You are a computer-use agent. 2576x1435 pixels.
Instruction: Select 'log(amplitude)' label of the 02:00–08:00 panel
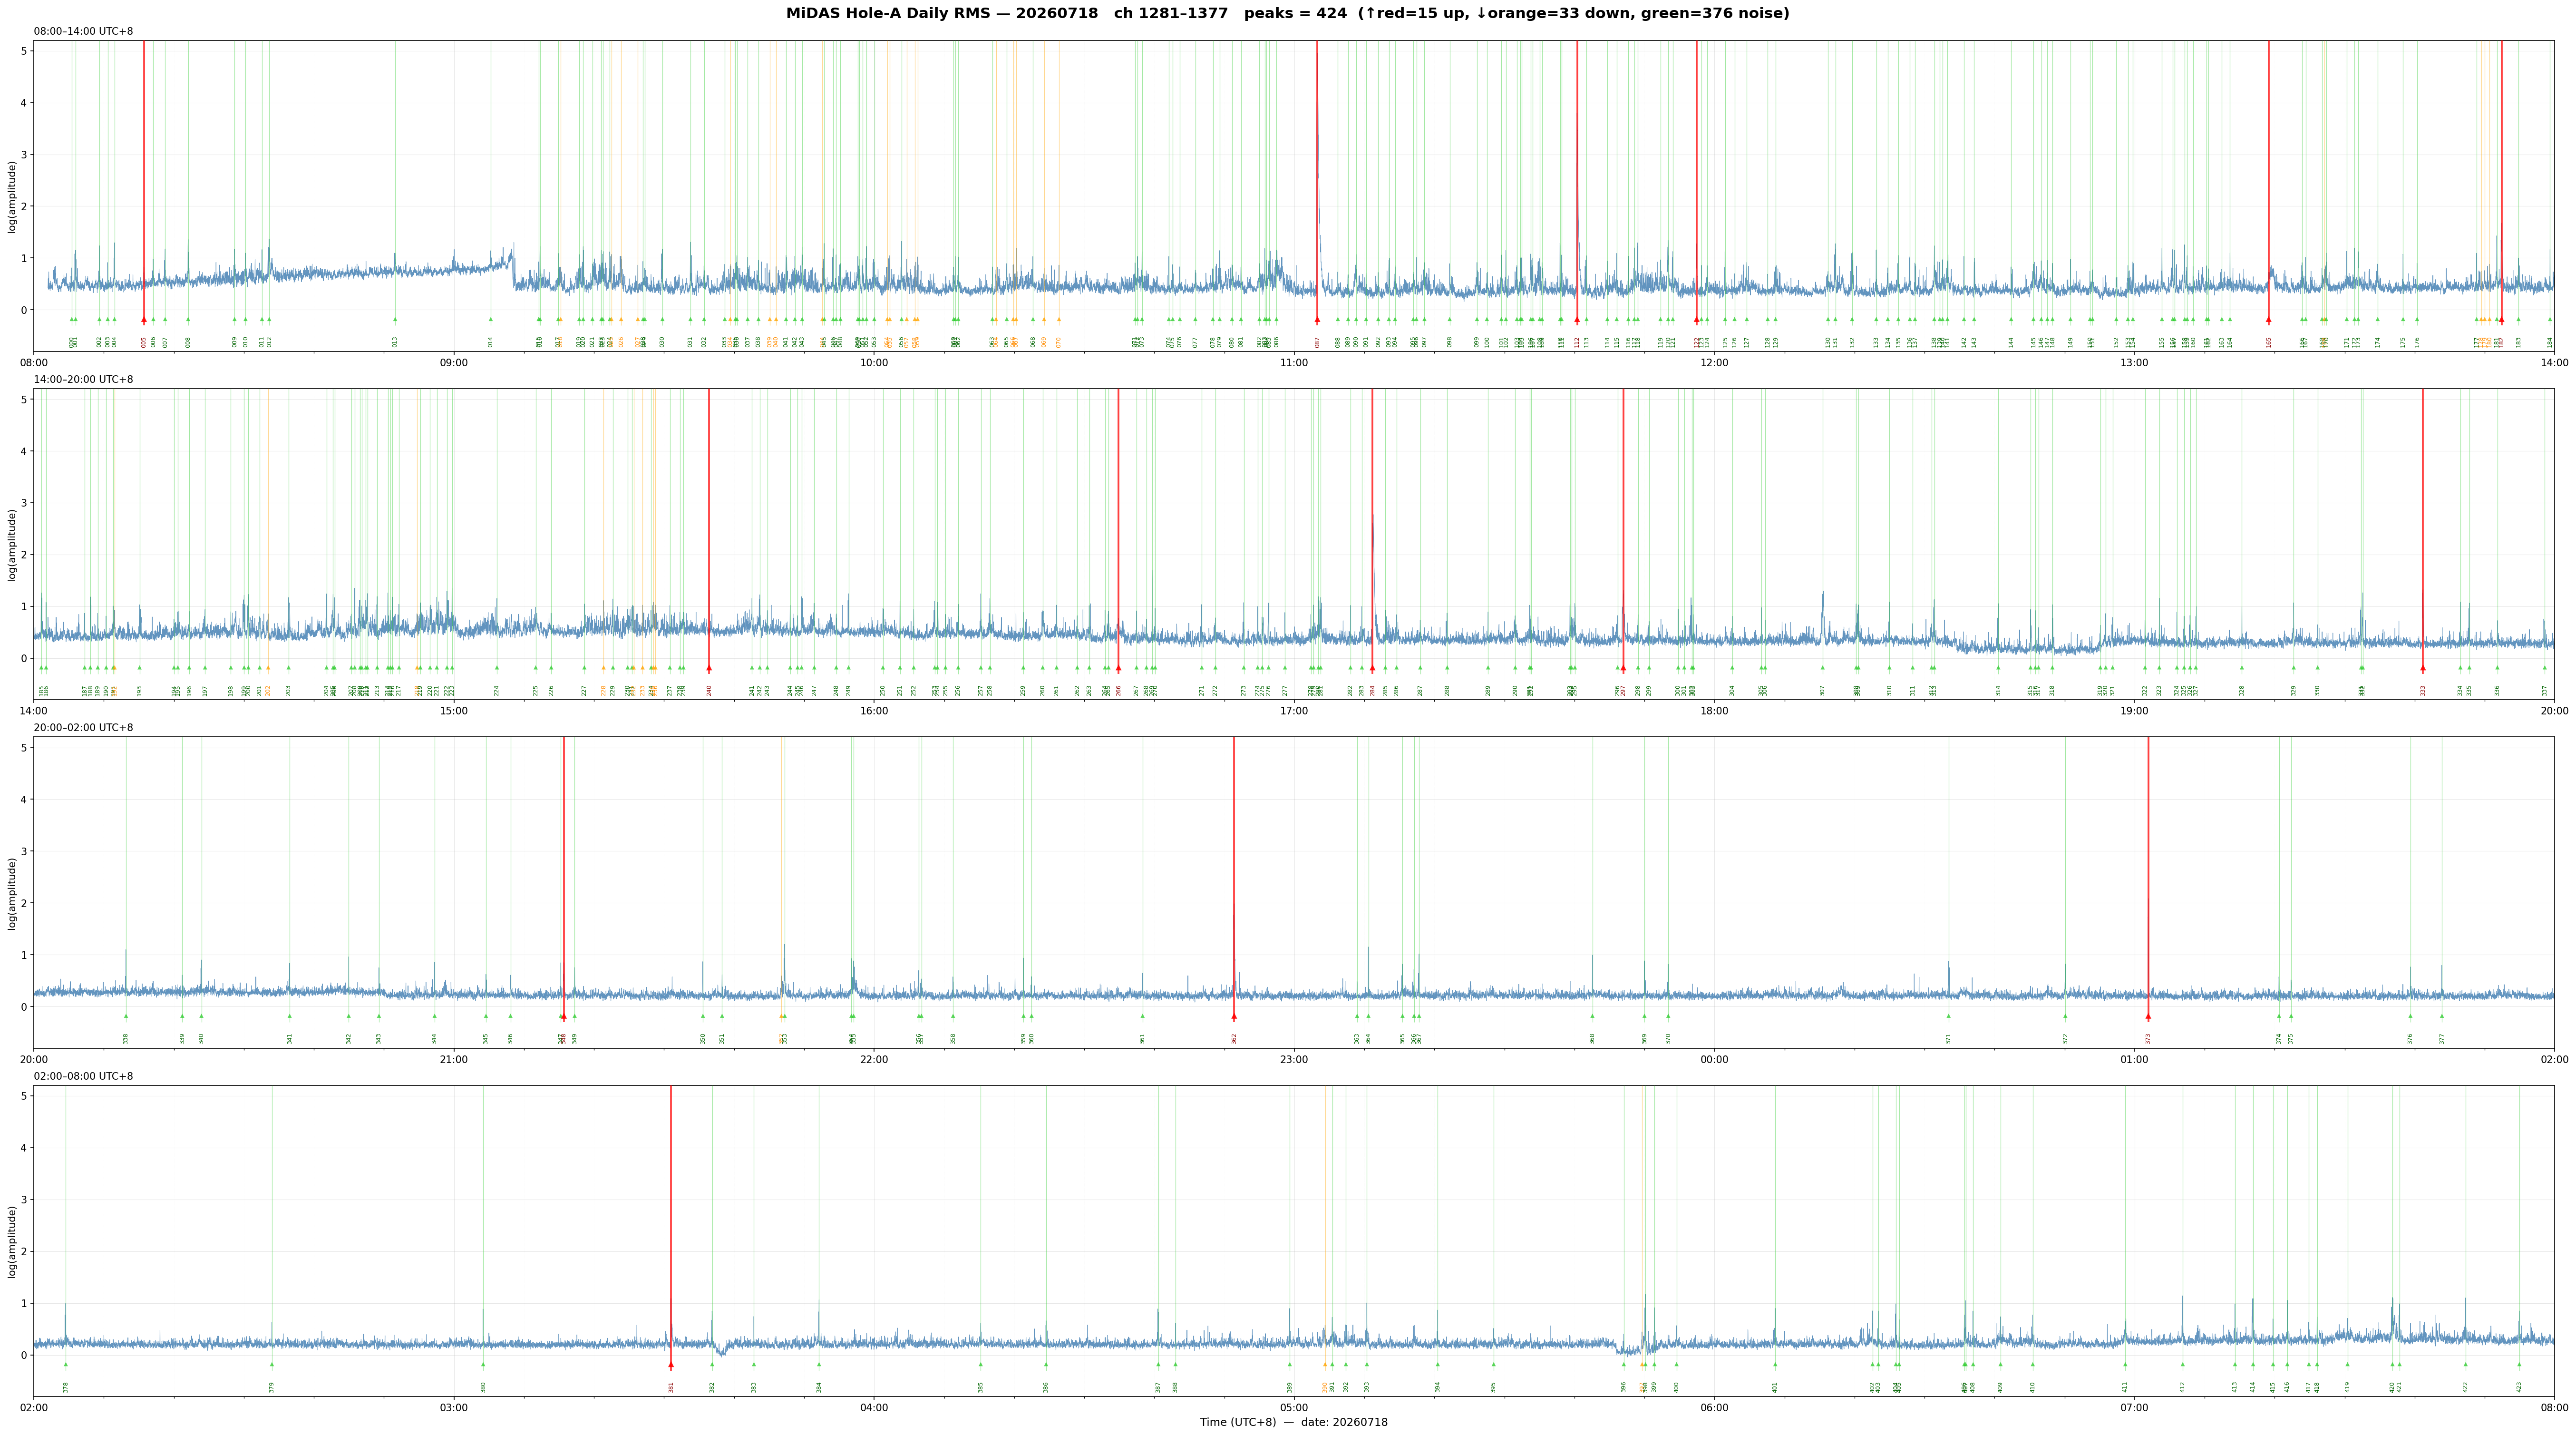point(12,1241)
